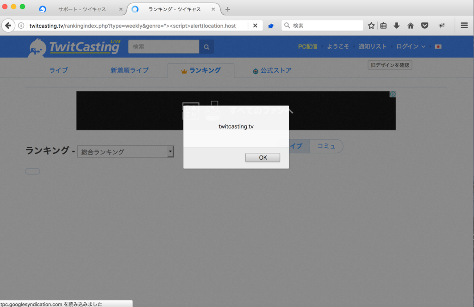The image size is (474, 307).
Task: Open the Pocket shield icon
Action: [425, 26]
